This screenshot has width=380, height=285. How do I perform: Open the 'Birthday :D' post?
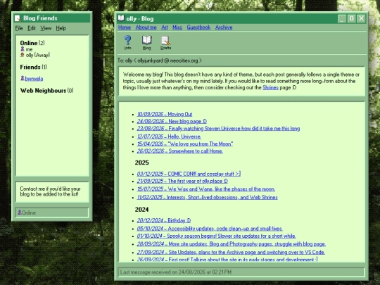(164, 220)
